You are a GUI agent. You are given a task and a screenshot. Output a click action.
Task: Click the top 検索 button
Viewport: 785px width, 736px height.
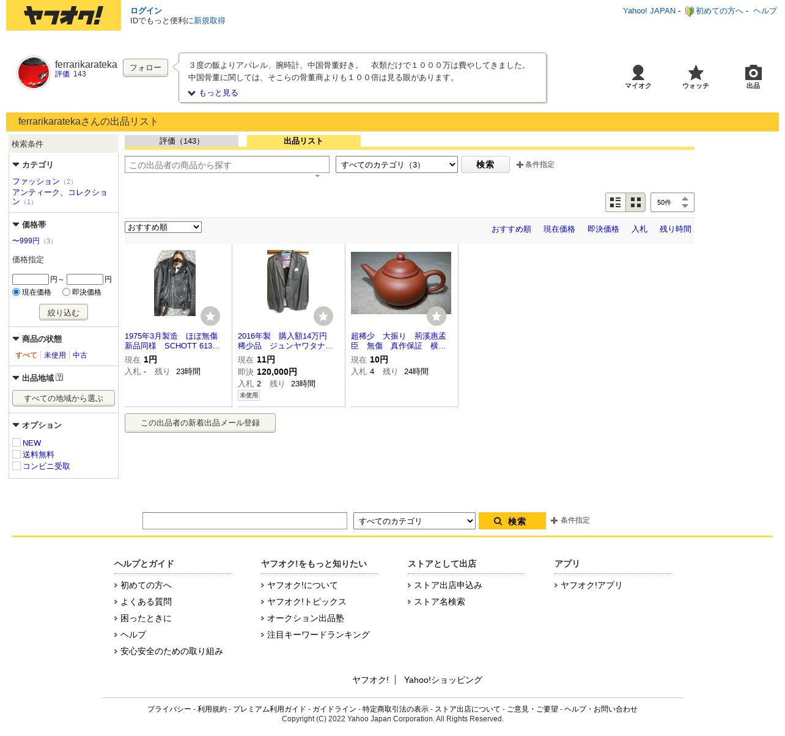[485, 164]
